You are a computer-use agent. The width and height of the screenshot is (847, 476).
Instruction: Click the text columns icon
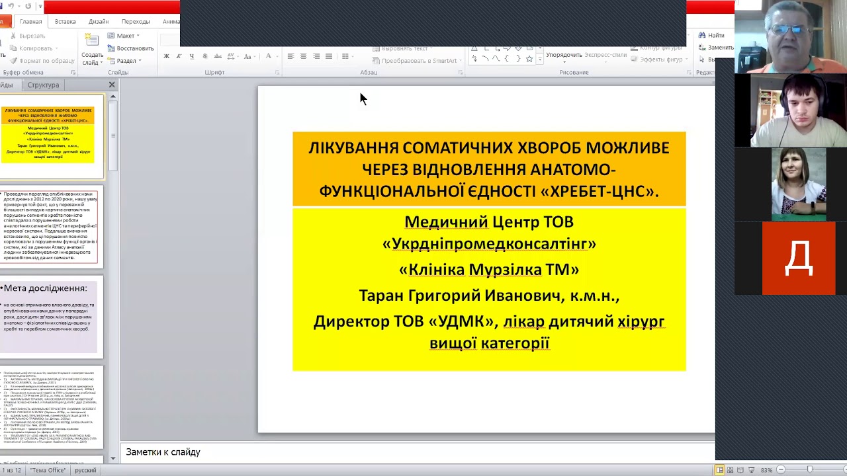[346, 56]
